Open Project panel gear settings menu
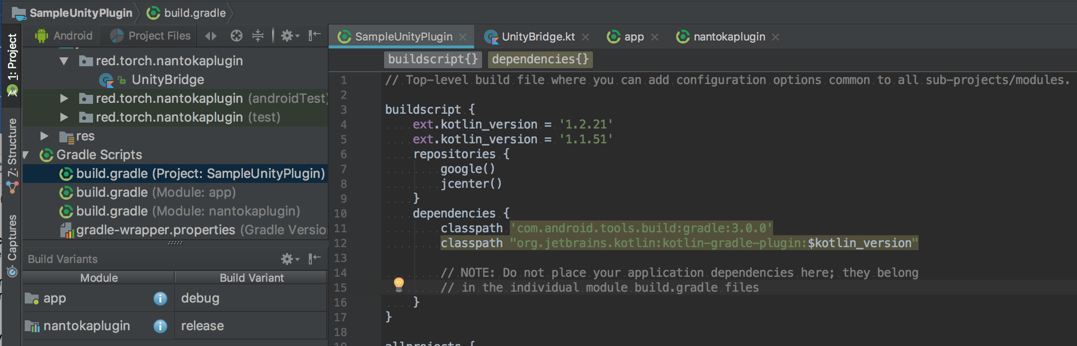 coord(290,36)
